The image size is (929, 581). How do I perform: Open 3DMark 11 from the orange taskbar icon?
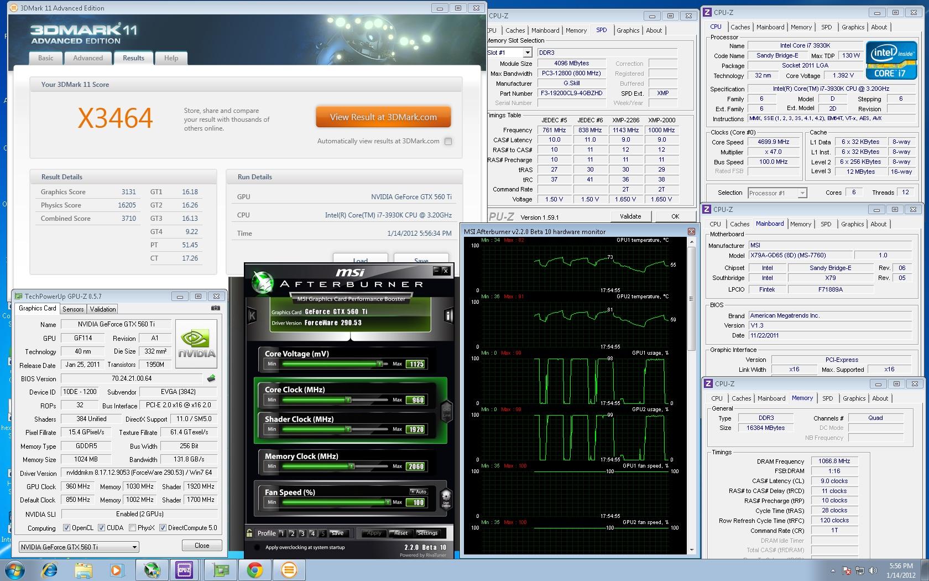(x=289, y=570)
